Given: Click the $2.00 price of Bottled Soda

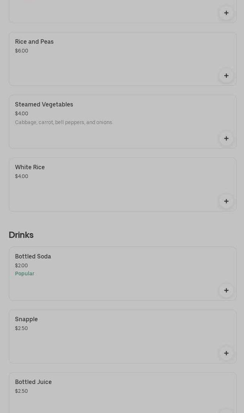Looking at the screenshot, I should pos(21,265).
